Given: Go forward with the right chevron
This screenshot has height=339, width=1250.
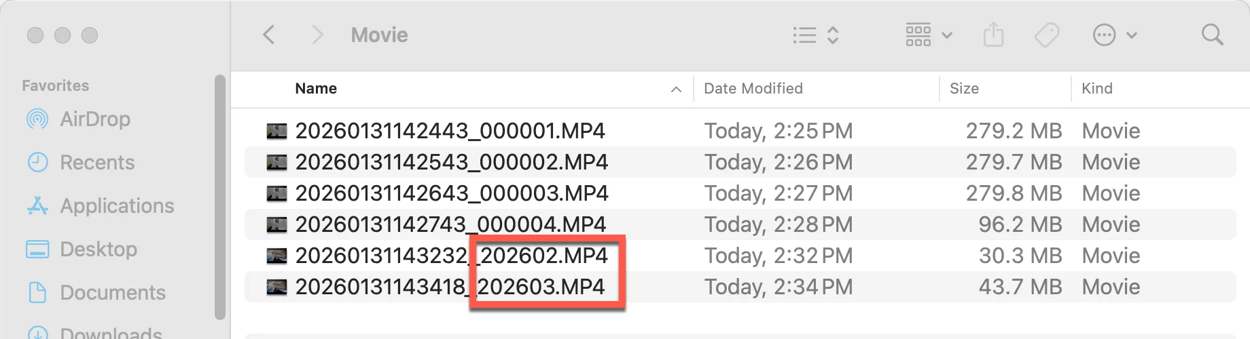Looking at the screenshot, I should coord(317,35).
